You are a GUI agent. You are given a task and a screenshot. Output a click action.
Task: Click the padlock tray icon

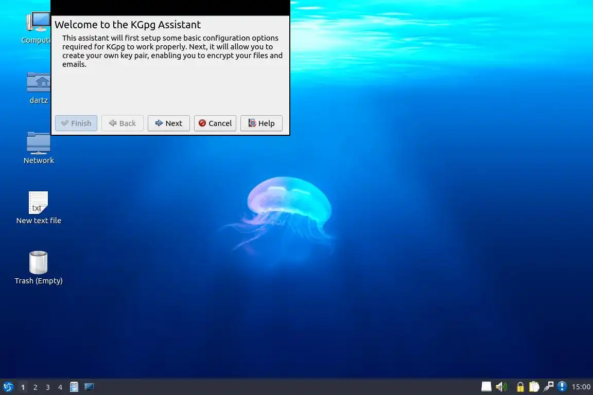click(x=520, y=387)
